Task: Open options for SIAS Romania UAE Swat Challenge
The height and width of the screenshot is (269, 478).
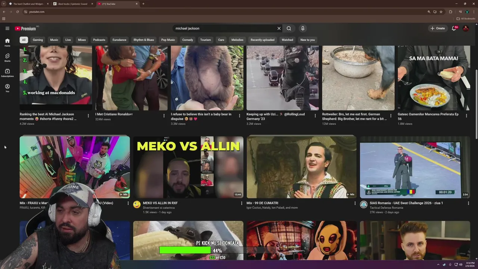Action: [468, 203]
